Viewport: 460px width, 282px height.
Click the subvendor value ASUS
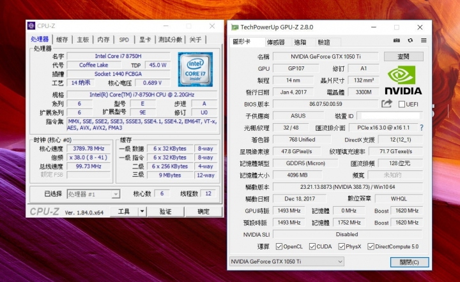click(x=298, y=115)
